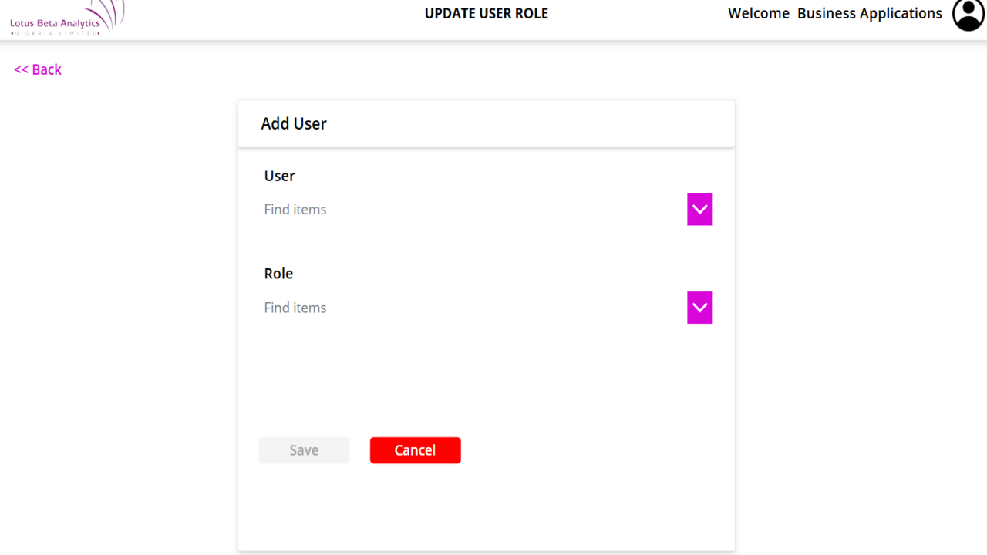Click the blank area between Role and Save
Screen dimensions: 987x555
coord(486,378)
